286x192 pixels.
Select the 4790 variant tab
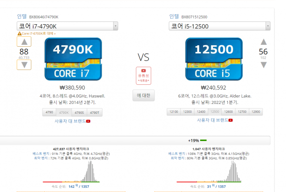(x=49, y=112)
